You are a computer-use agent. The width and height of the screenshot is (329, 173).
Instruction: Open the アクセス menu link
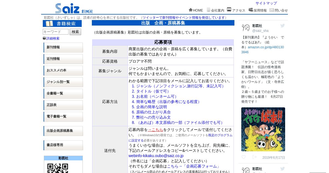(x=239, y=10)
